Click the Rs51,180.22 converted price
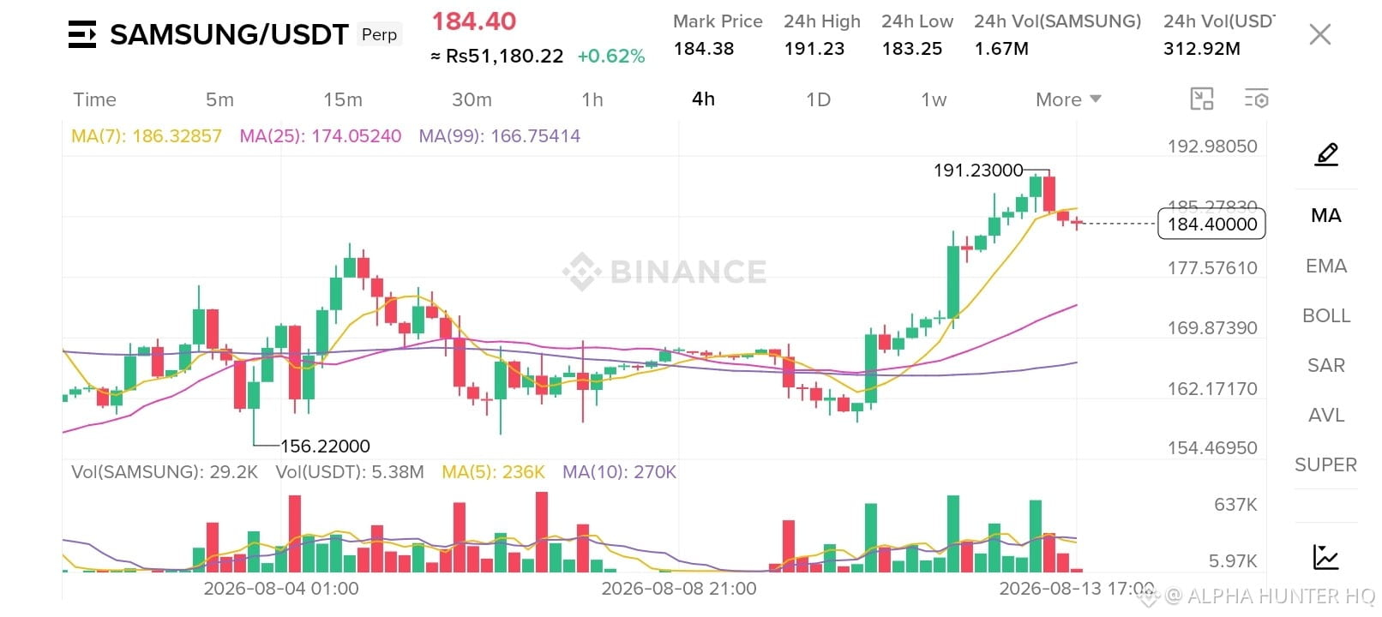 coord(496,57)
